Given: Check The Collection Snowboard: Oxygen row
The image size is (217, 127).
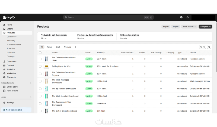Looking at the screenshot, I should pyautogui.click(x=40, y=74).
